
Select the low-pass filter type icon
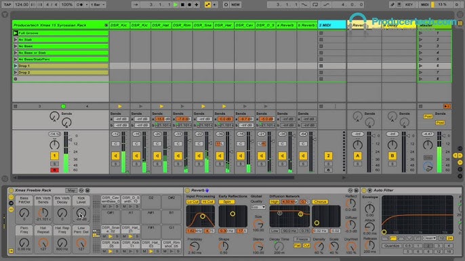pos(385,238)
